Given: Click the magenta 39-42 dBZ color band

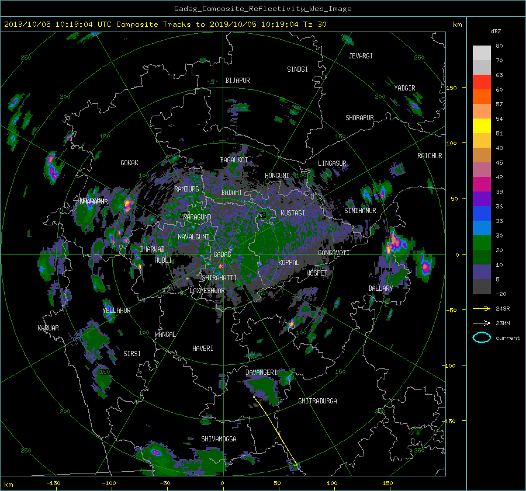Looking at the screenshot, I should pyautogui.click(x=482, y=184).
